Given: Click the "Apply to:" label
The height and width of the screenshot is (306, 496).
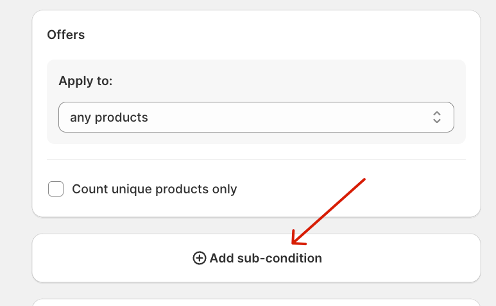Looking at the screenshot, I should click(x=85, y=81).
